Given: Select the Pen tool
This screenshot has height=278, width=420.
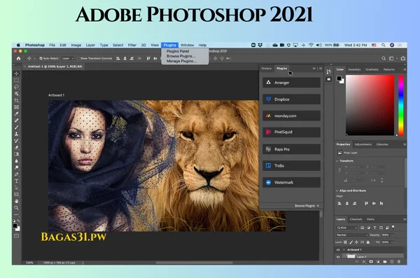Looking at the screenshot, I should click(17, 174).
